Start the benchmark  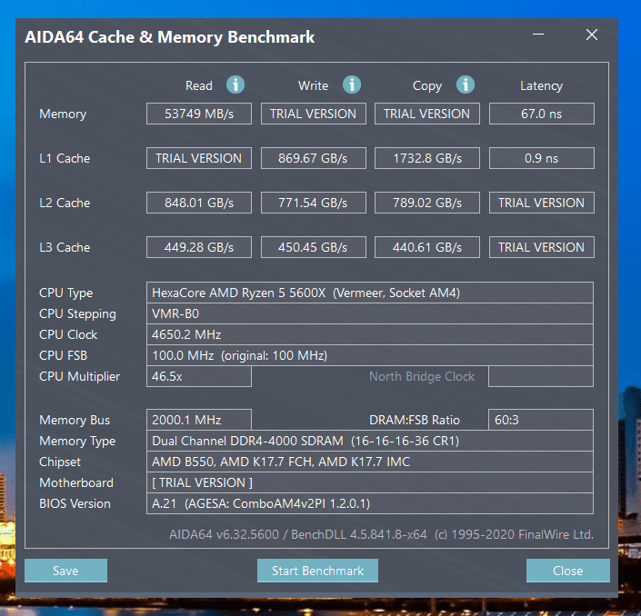[317, 571]
